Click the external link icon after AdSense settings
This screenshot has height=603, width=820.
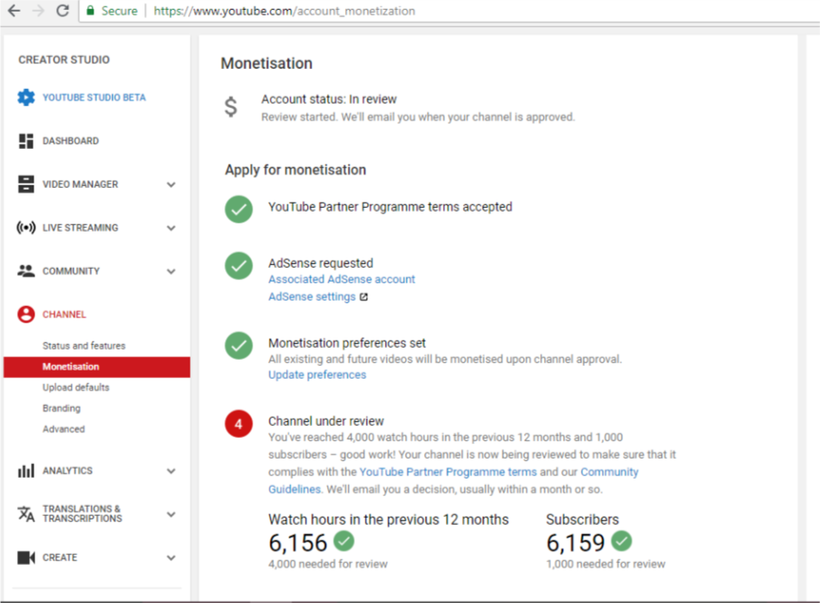(x=364, y=297)
